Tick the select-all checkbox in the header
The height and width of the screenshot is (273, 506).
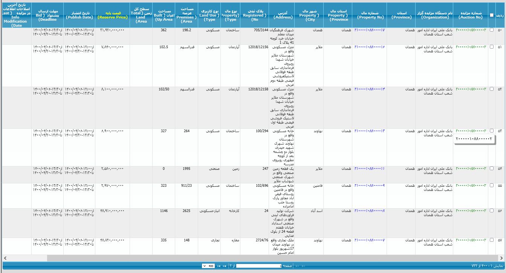click(491, 15)
